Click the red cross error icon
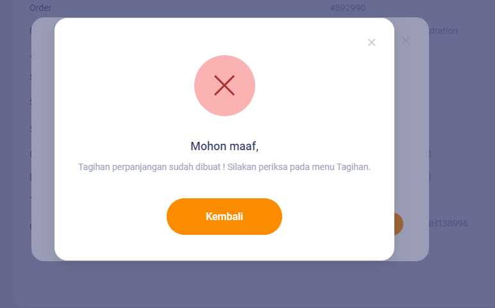The width and height of the screenshot is (495, 308). click(224, 85)
